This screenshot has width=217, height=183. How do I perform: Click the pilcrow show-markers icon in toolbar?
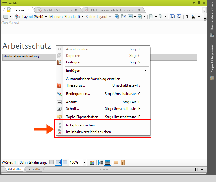pos(187,17)
